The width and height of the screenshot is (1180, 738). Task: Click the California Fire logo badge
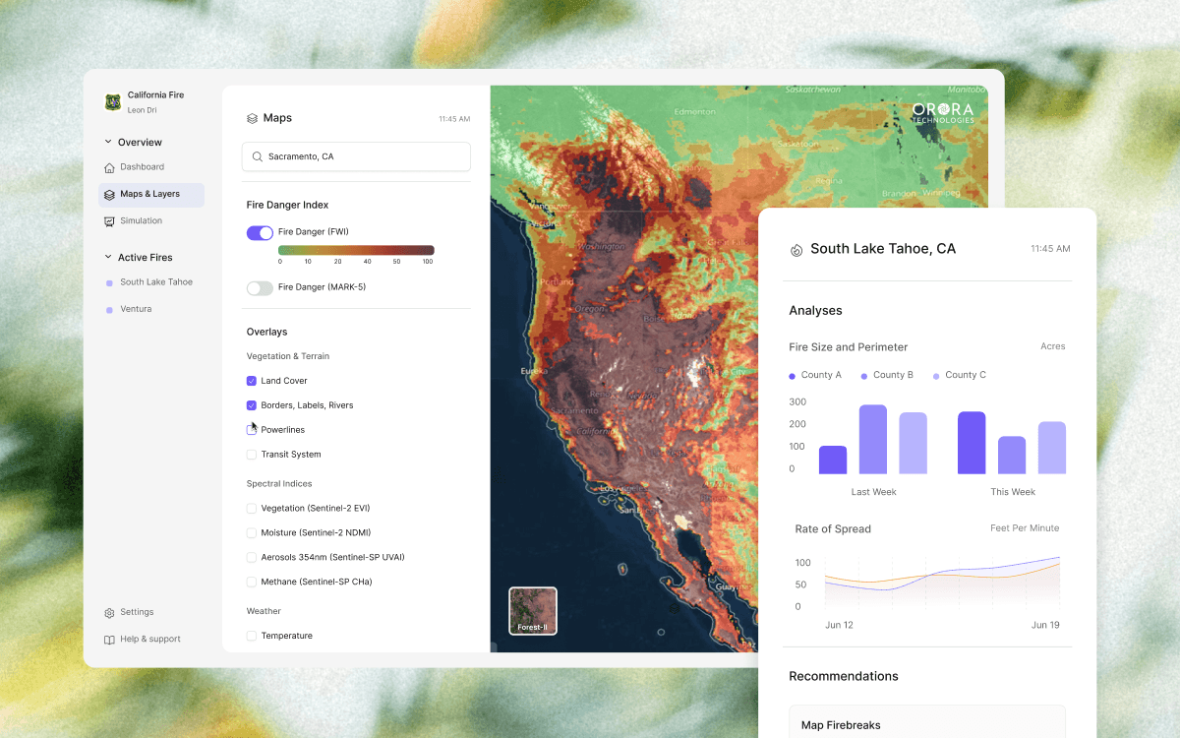[x=113, y=102]
